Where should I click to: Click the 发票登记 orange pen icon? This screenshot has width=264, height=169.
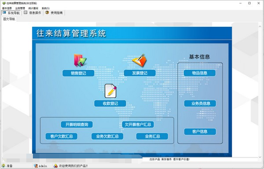click(x=139, y=60)
